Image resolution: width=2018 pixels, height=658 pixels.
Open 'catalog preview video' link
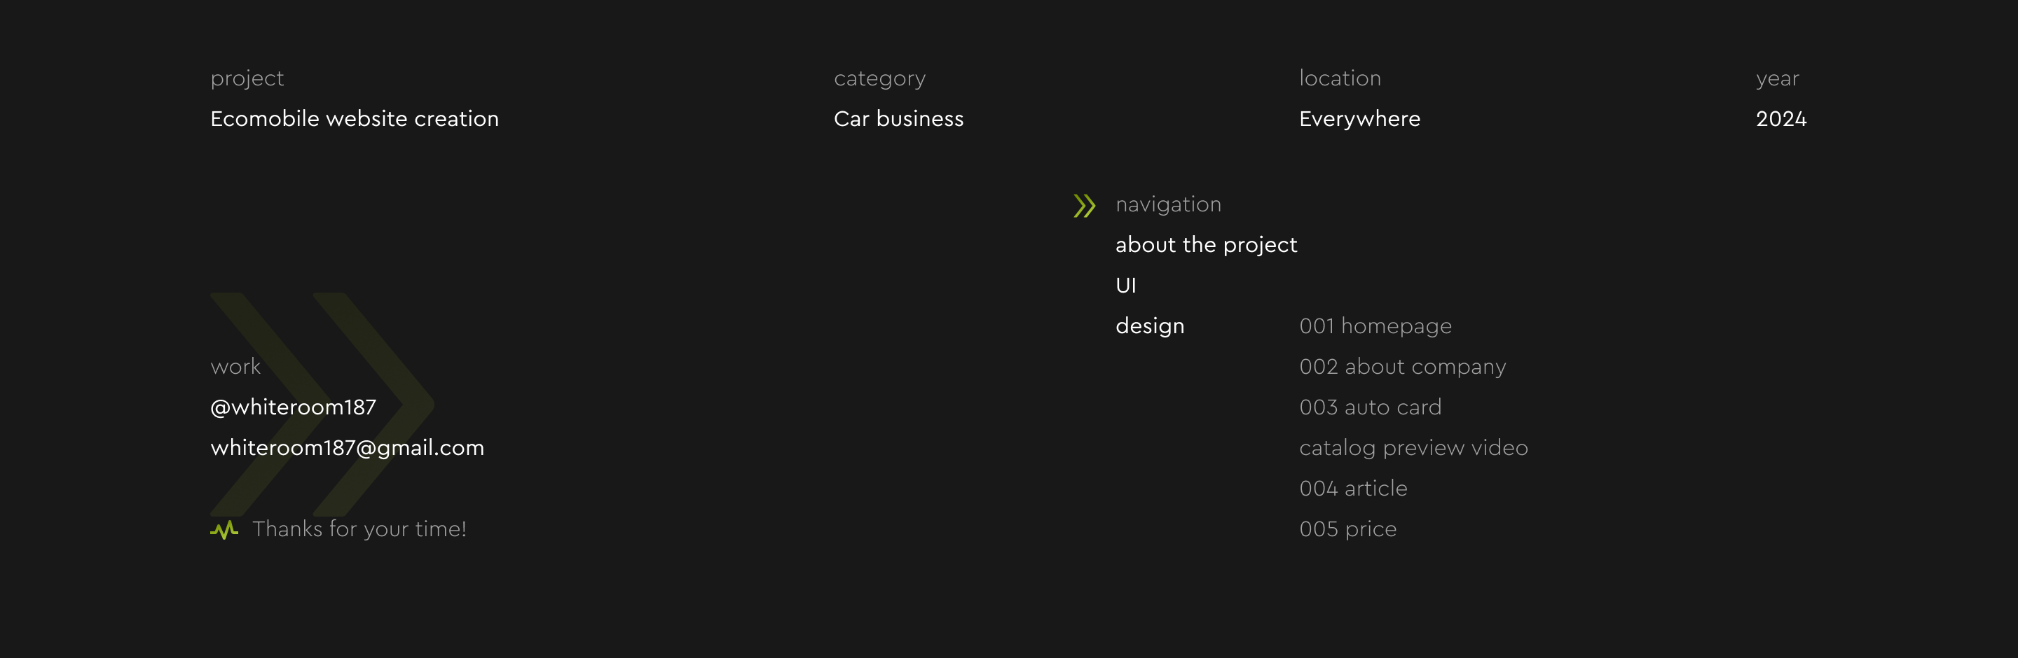[x=1413, y=448]
